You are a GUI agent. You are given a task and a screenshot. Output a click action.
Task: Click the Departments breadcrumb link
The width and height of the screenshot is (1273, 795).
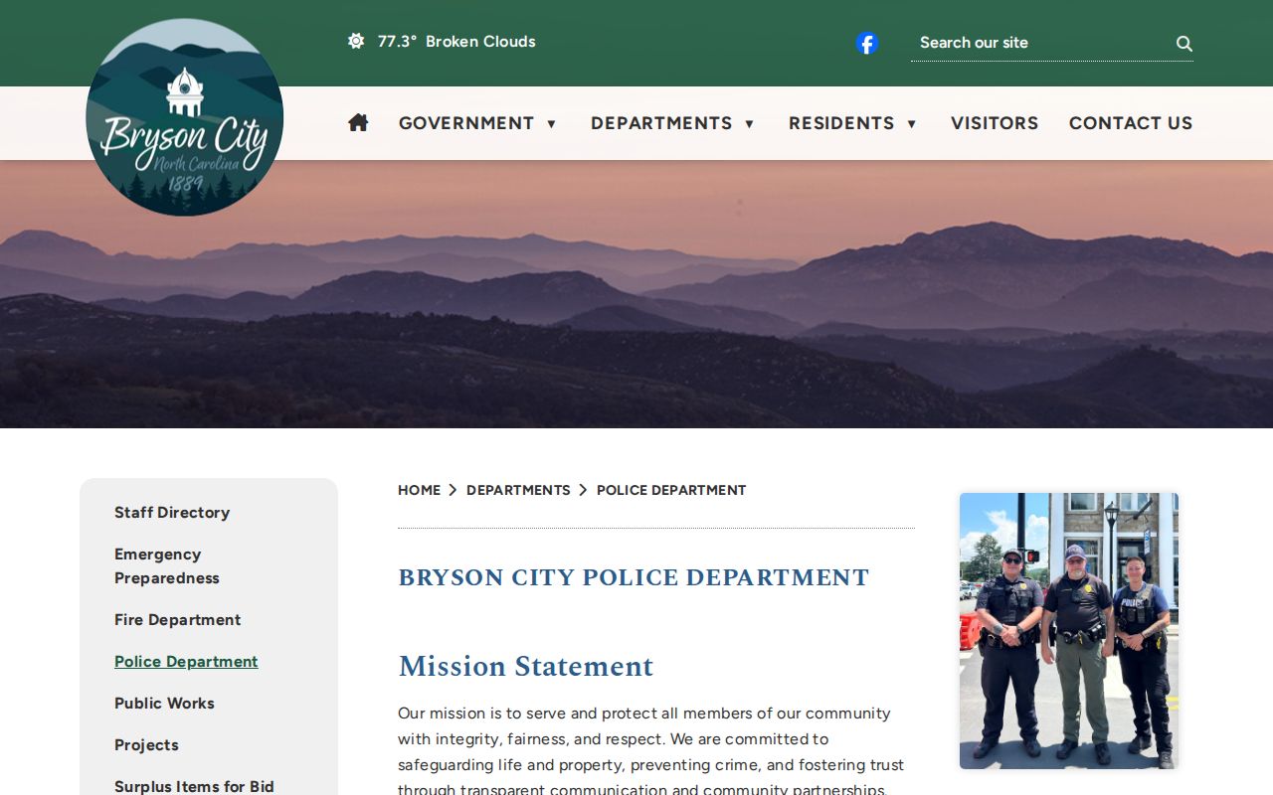tap(518, 490)
